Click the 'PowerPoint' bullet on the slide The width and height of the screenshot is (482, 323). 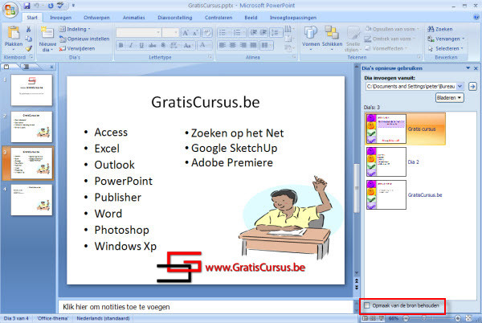pos(123,181)
